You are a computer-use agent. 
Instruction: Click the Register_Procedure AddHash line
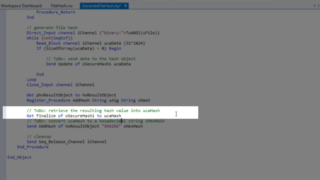click(x=88, y=100)
